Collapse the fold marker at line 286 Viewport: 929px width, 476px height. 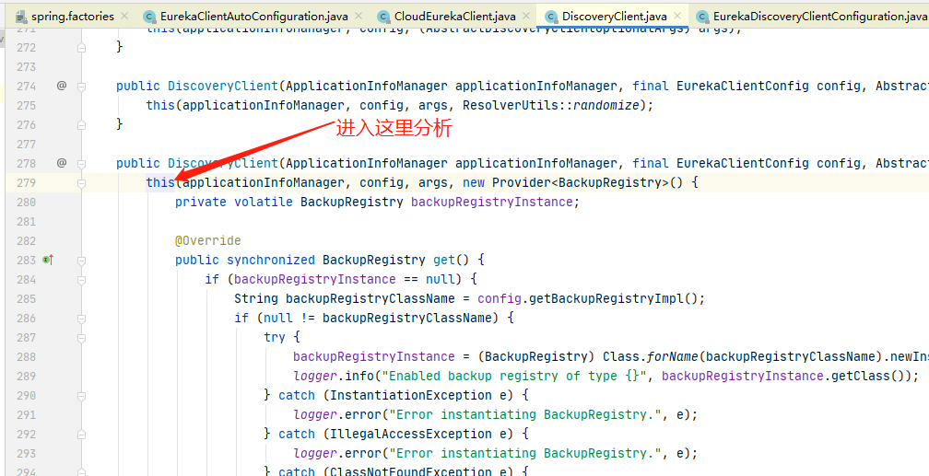click(82, 318)
